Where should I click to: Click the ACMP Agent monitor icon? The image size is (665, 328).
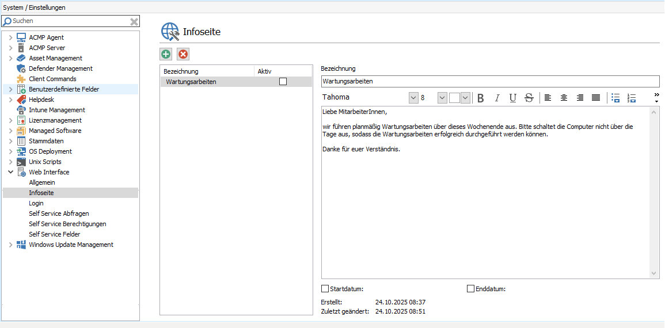[x=21, y=37]
